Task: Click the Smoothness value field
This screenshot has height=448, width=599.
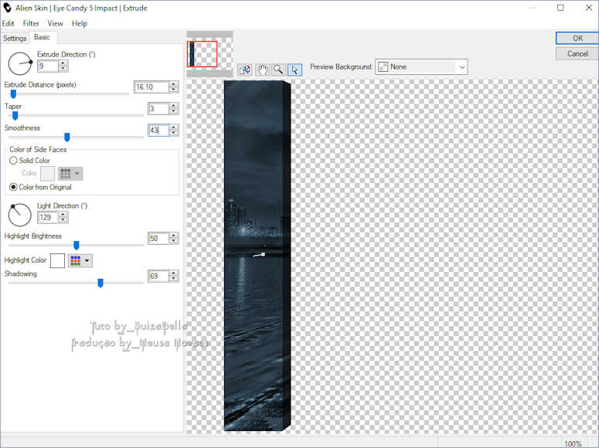Action: tap(158, 131)
